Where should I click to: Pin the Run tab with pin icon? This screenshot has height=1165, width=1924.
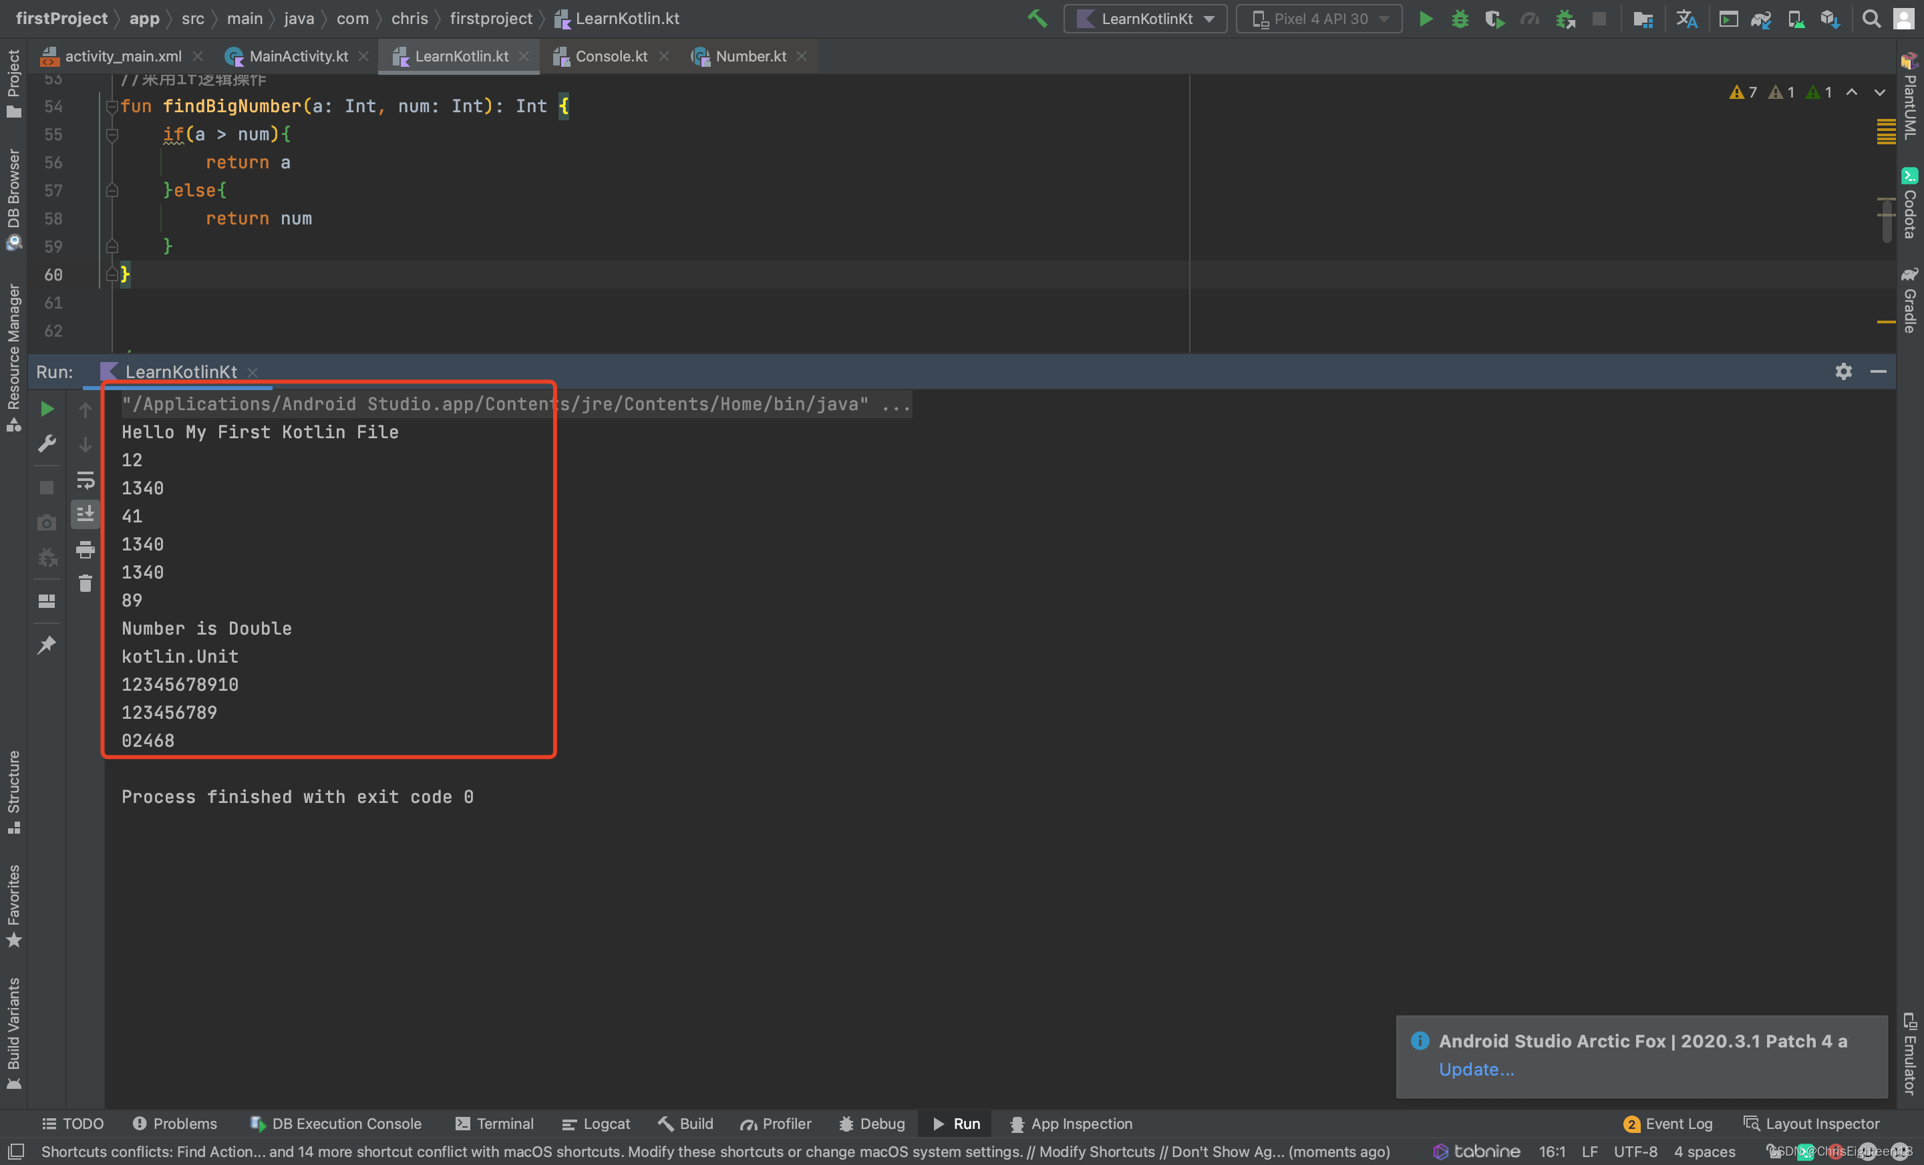click(x=47, y=645)
